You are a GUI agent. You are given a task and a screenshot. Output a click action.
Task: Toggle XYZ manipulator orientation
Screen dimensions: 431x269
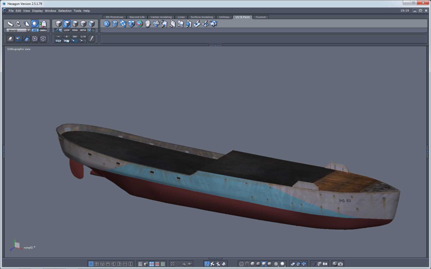[35, 30]
